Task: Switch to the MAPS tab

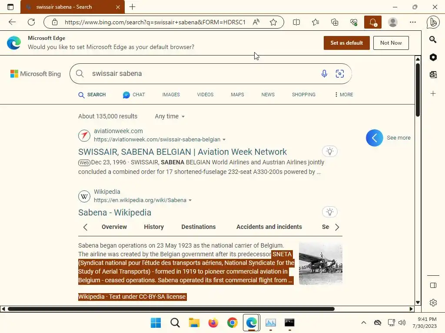Action: point(237,95)
